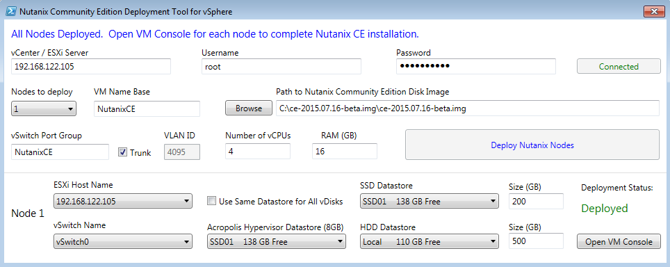Click the Browse button
670x267 pixels.
[x=249, y=108]
